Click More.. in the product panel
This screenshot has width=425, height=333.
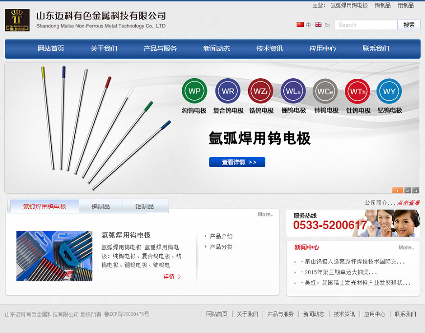[266, 214]
